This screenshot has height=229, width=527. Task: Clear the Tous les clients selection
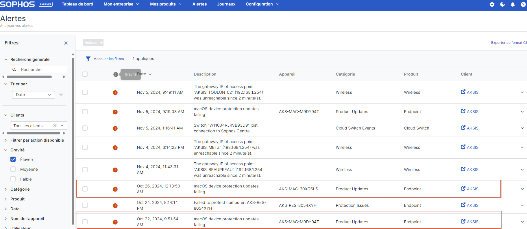coord(55,125)
